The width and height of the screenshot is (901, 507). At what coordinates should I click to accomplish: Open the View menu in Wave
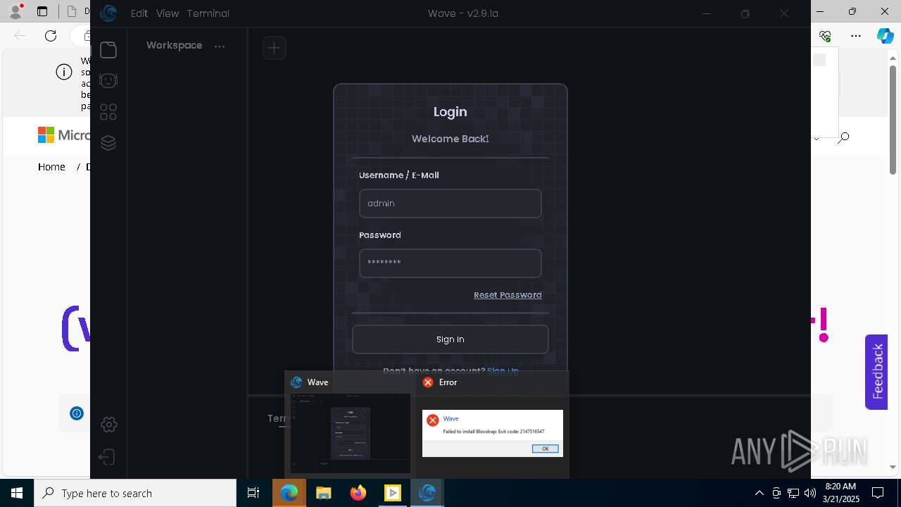pos(168,13)
